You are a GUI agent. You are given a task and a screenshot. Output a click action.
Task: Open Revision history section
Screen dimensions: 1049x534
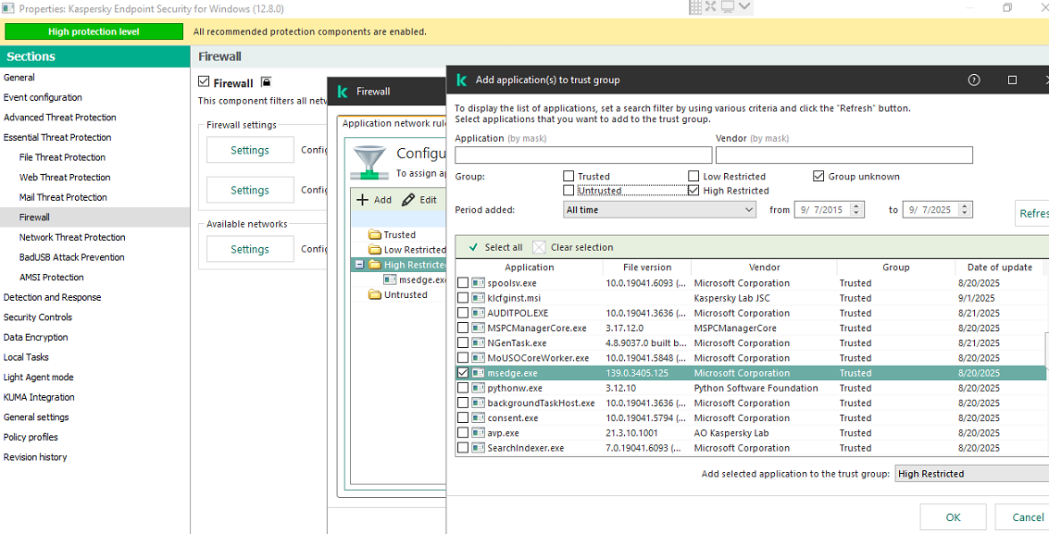(35, 458)
